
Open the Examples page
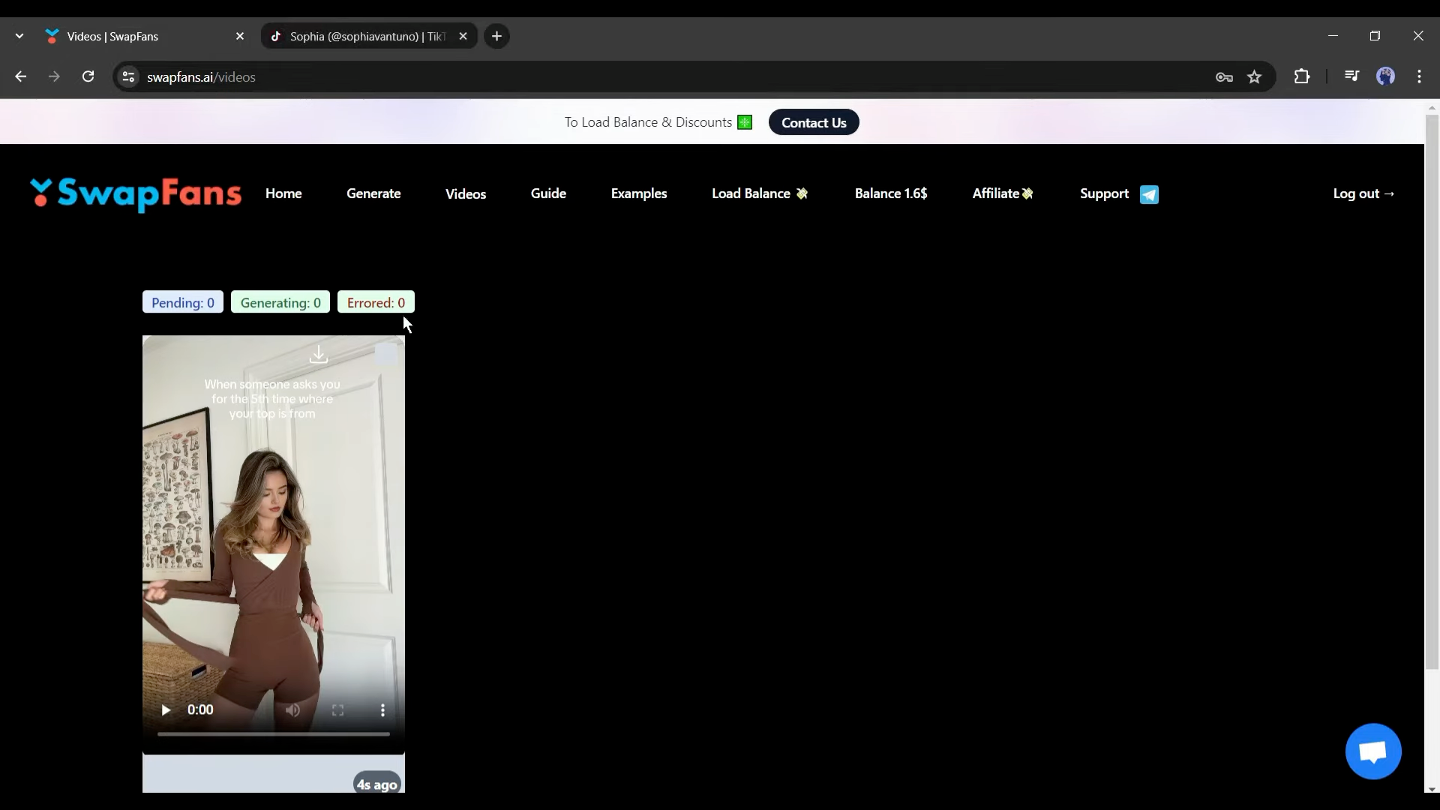[x=639, y=193]
